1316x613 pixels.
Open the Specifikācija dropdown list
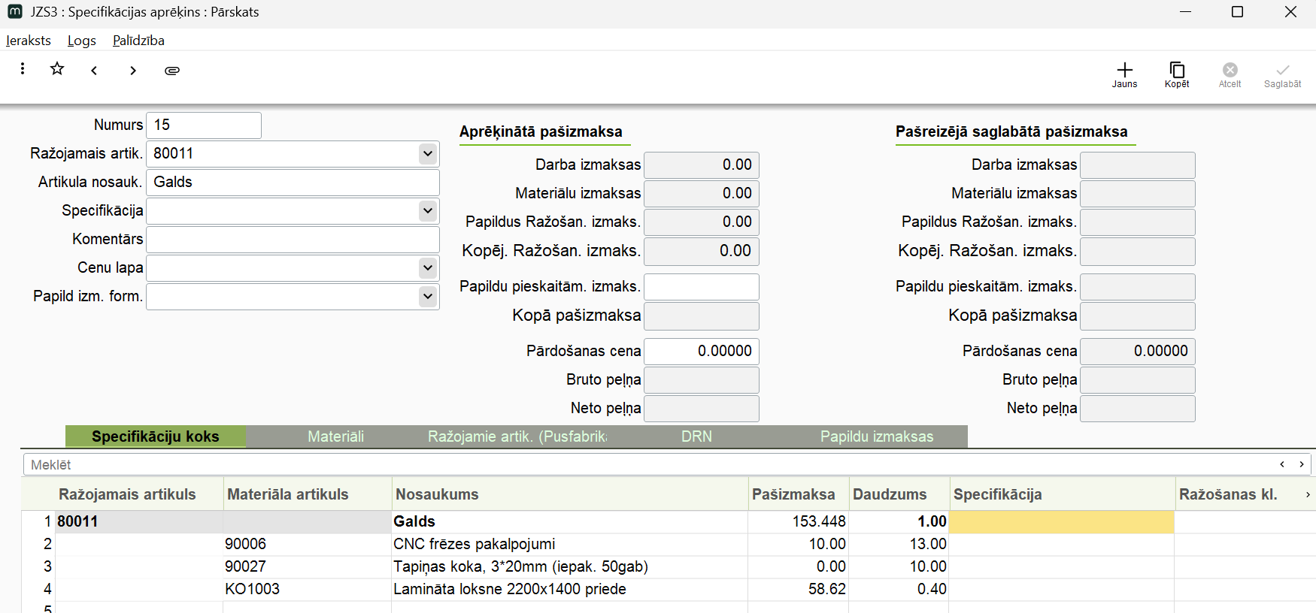pyautogui.click(x=427, y=211)
